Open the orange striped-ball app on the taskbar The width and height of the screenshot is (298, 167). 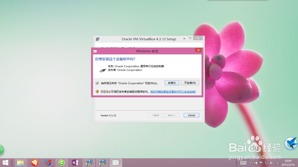35,163
